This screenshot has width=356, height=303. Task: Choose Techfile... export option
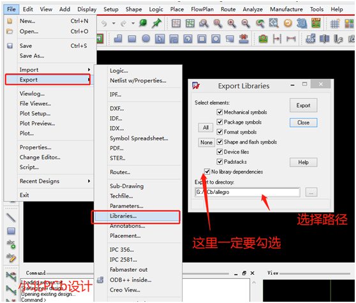pyautogui.click(x=121, y=196)
